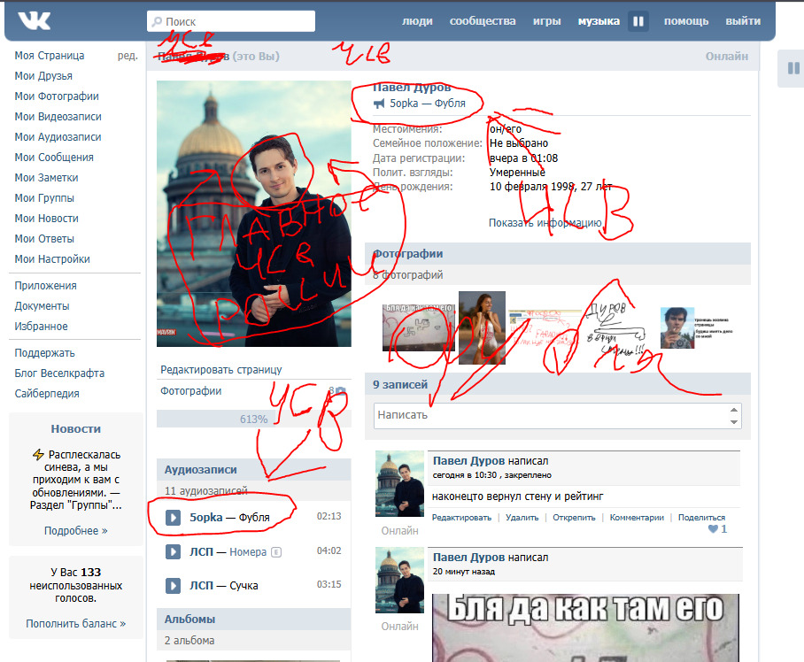This screenshot has height=662, width=804.
Task: Like the pinned wall post heart
Action: pos(713,529)
